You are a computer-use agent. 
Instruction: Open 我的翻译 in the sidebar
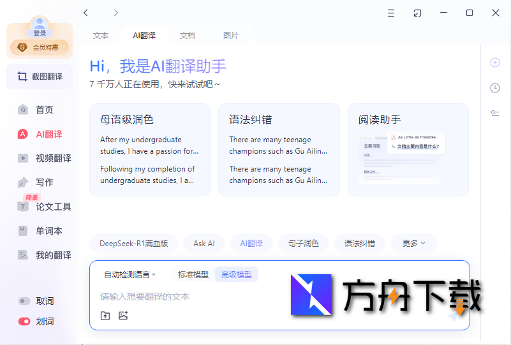[44, 255]
